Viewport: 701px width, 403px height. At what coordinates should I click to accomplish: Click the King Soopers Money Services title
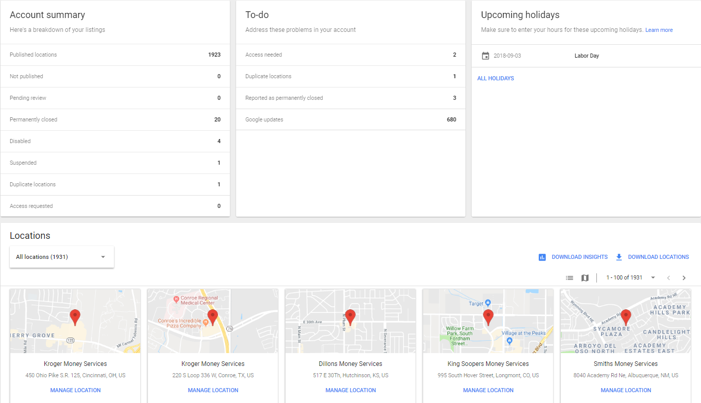488,364
